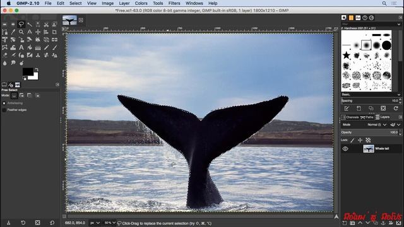Open the layer Mode Normal dropdown
The image size is (404, 227).
point(377,125)
